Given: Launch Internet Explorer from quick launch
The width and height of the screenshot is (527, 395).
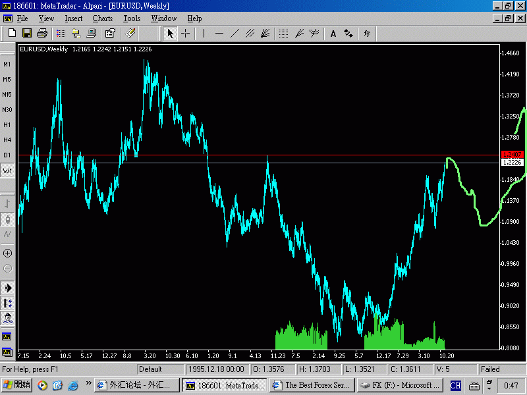Looking at the screenshot, I should click(x=73, y=385).
